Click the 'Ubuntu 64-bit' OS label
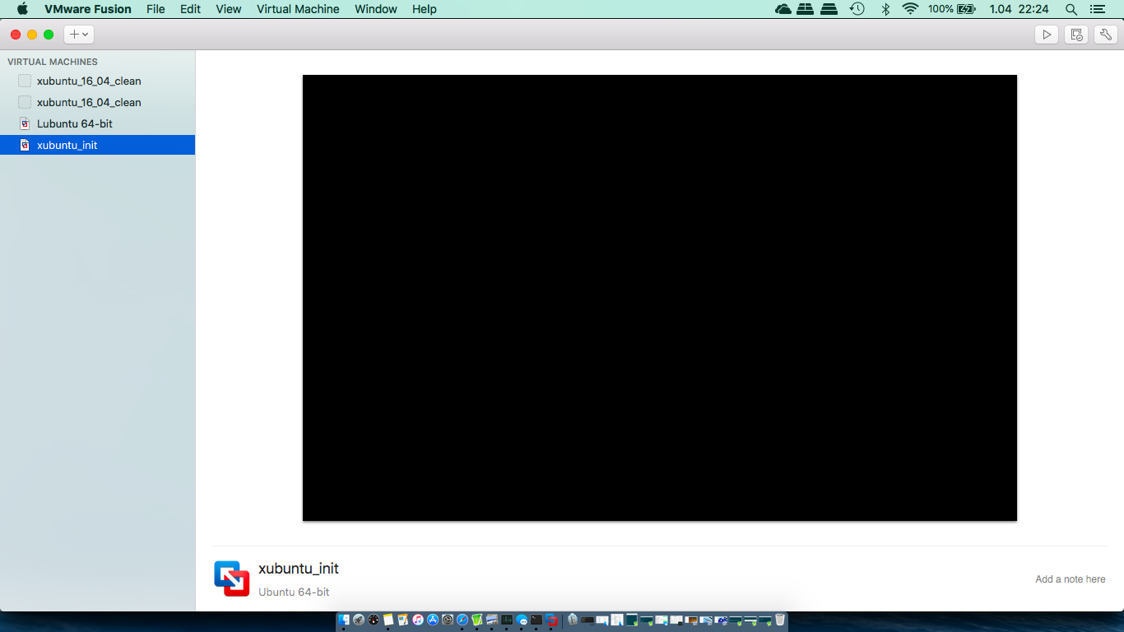Image resolution: width=1124 pixels, height=632 pixels. pyautogui.click(x=294, y=592)
